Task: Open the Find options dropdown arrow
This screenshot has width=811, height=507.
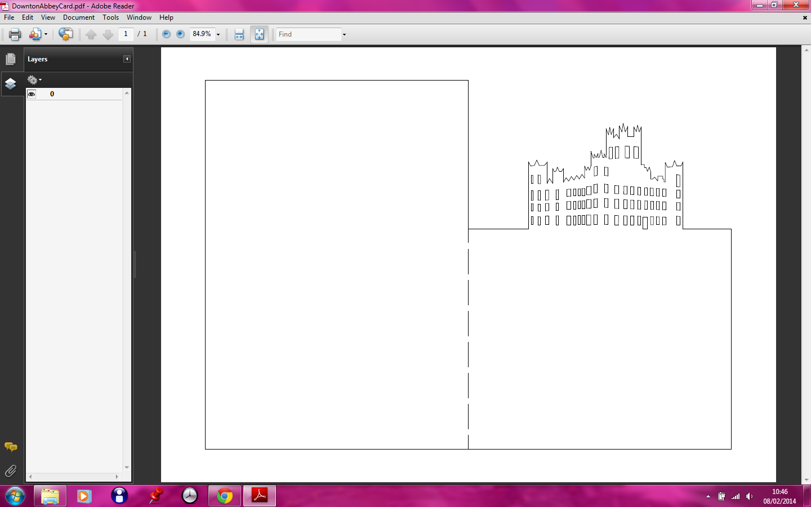Action: (344, 34)
